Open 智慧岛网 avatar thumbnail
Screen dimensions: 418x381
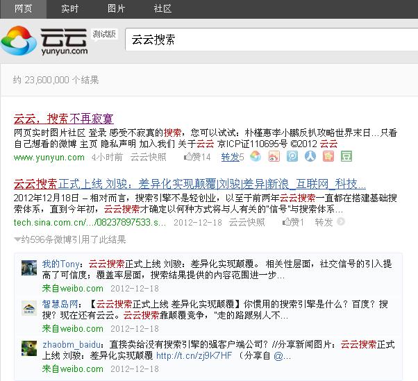pos(29,308)
